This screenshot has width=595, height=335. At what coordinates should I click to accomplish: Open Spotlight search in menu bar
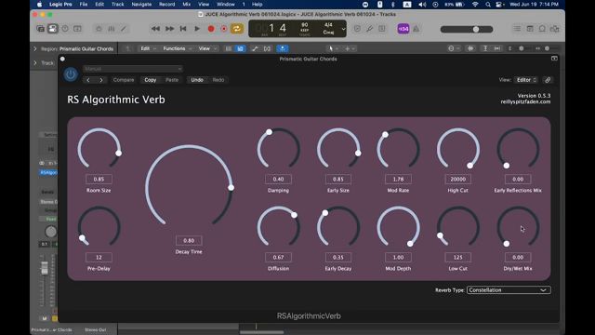pyautogui.click(x=487, y=5)
